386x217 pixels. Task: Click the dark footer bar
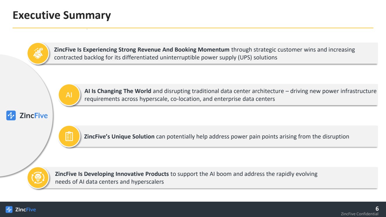point(193,209)
